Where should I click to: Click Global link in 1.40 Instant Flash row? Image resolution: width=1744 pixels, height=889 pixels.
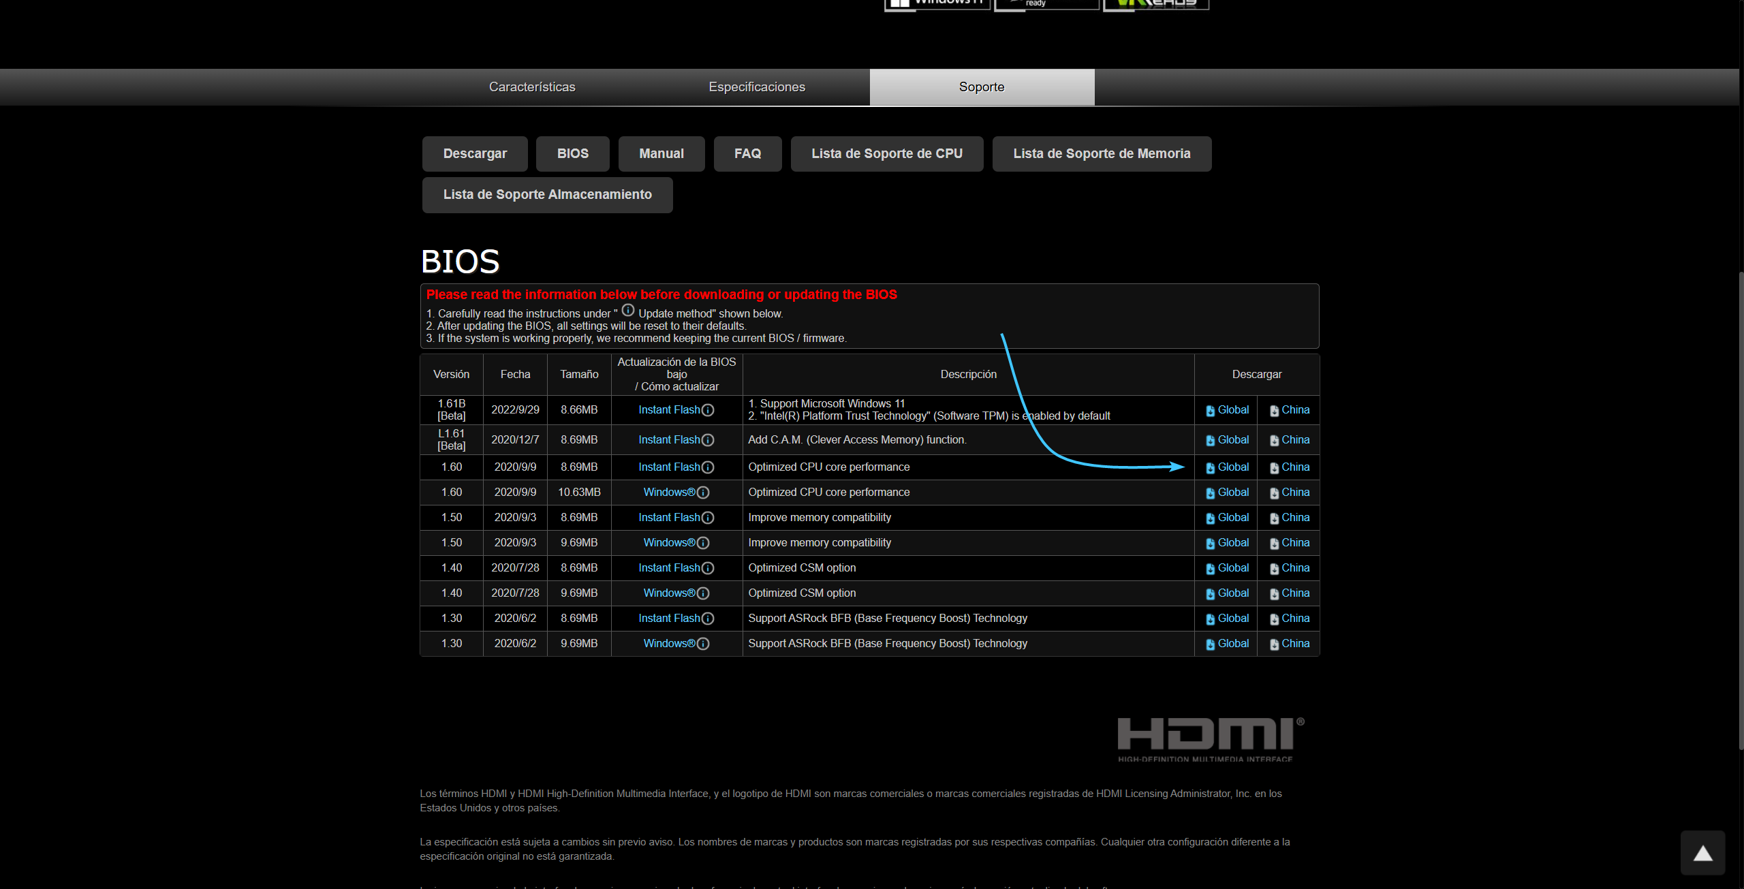tap(1233, 568)
